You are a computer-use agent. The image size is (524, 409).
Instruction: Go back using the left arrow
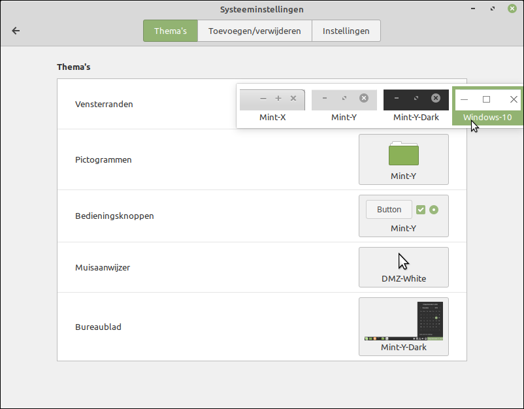(16, 31)
